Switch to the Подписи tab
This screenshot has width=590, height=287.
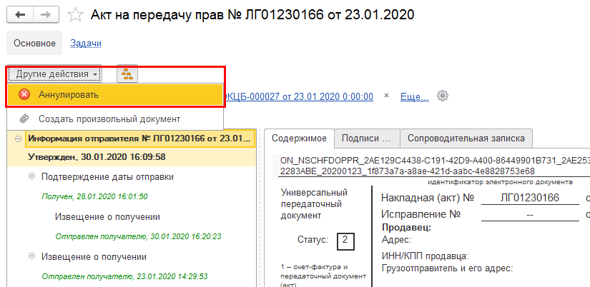tap(367, 139)
